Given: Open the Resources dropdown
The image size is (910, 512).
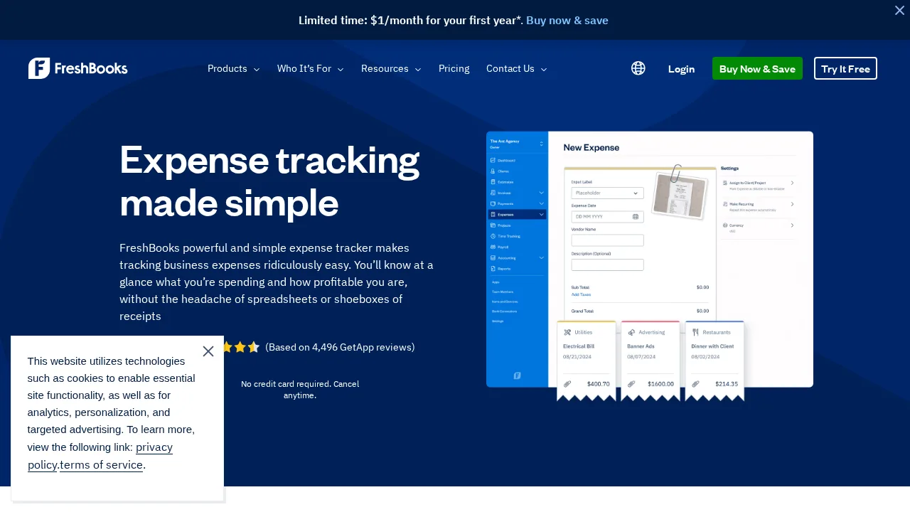Looking at the screenshot, I should coord(391,68).
